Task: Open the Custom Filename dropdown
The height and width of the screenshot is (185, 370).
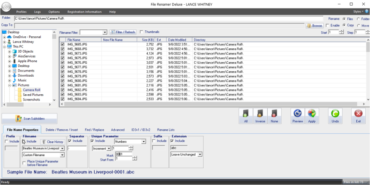Action: click(62, 155)
